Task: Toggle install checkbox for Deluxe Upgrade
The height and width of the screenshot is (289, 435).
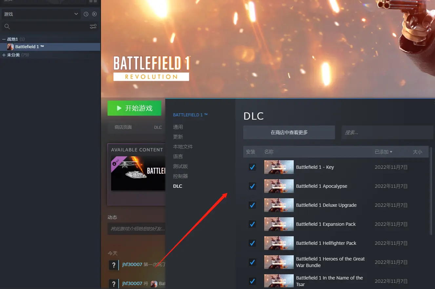Action: (252, 205)
